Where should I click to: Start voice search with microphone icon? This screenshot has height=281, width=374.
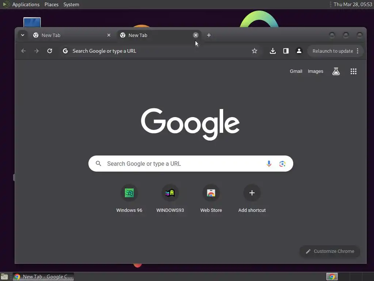pos(269,164)
